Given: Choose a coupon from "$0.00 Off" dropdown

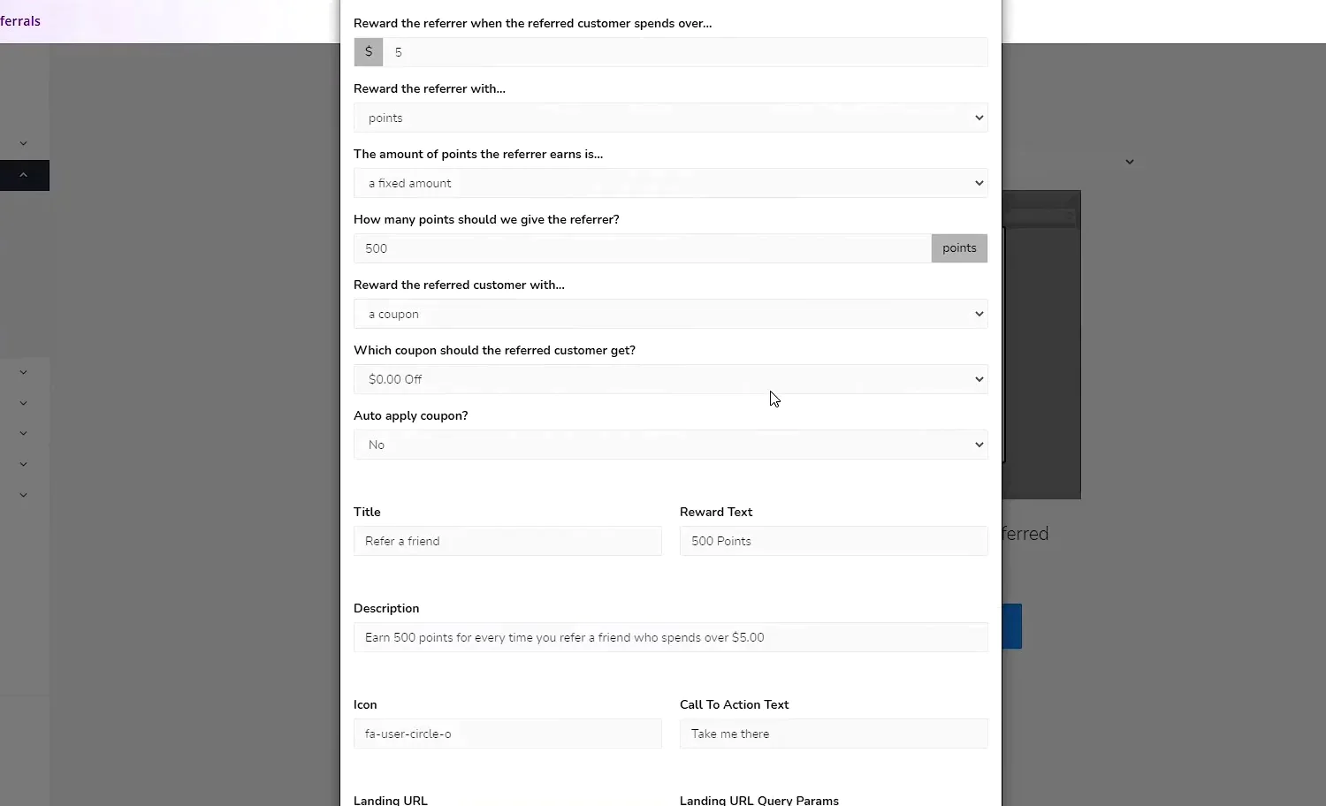Looking at the screenshot, I should click(670, 379).
